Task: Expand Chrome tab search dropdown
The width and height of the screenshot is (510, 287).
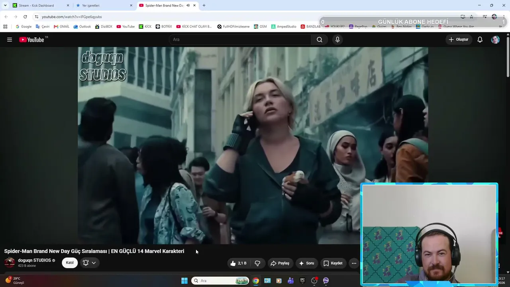Action: (x=5, y=6)
